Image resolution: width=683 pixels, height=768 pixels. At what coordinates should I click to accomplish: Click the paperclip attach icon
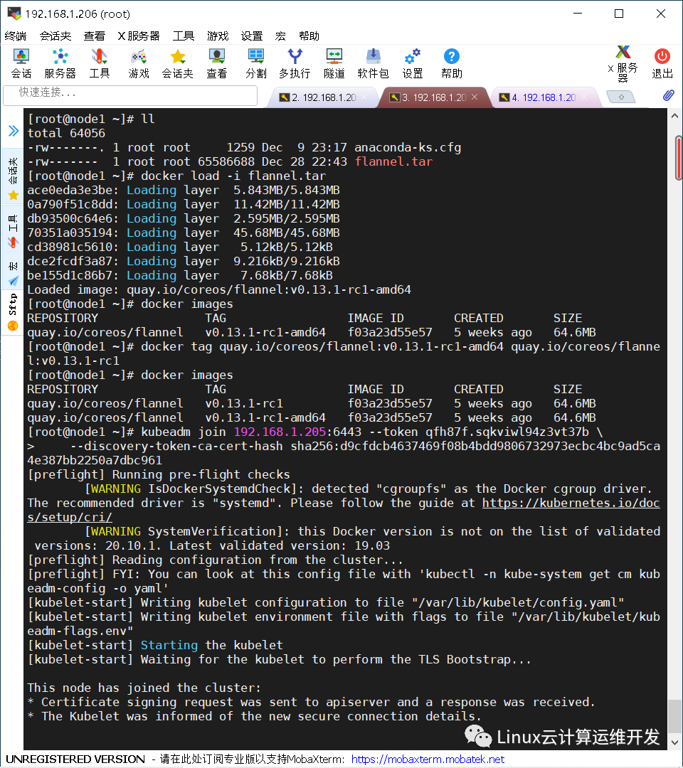[668, 95]
